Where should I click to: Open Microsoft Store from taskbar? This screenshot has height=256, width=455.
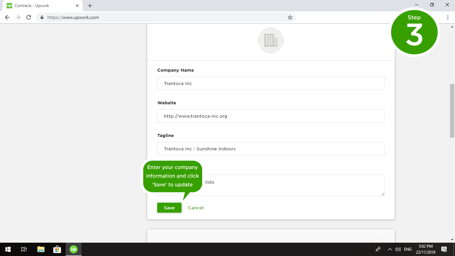[x=57, y=249]
